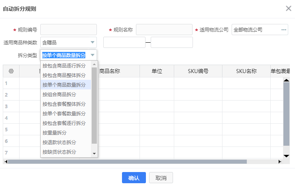Click the dropdown list scrollbar thumb
Screen dimensions: 295x186
click(94, 105)
